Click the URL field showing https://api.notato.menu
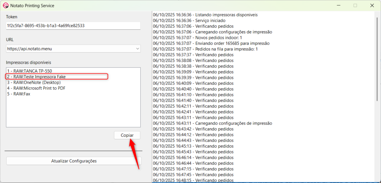Viewport: 381px width, 183px height. pyautogui.click(x=69, y=49)
